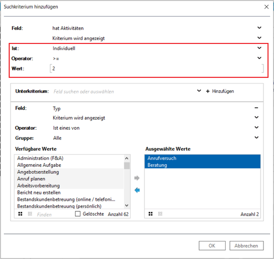Expand the 'hat Aktivitäten' field dropdown

point(260,28)
